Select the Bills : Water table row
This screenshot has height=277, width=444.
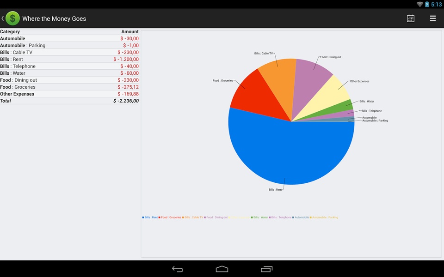[x=69, y=73]
